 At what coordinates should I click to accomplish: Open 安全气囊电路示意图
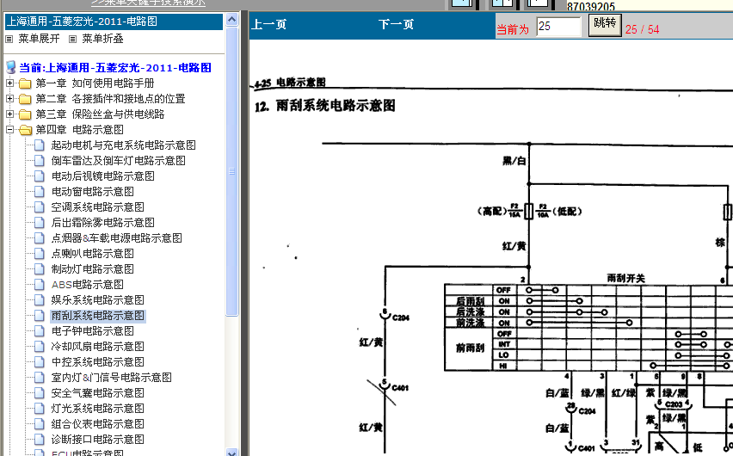click(98, 392)
